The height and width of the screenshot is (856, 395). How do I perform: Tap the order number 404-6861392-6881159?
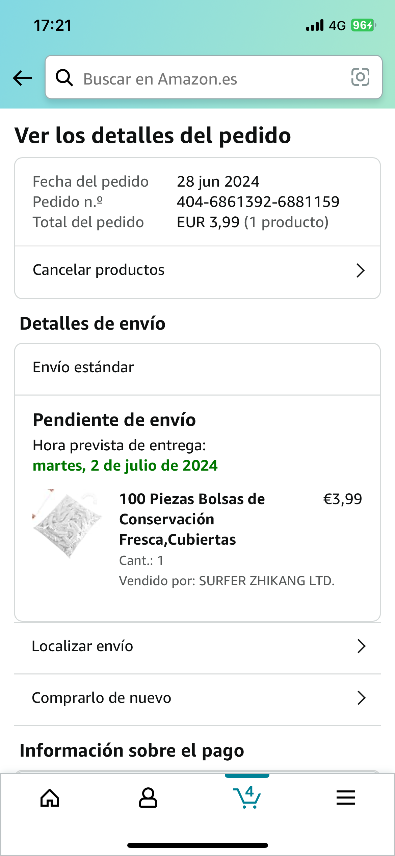point(258,202)
